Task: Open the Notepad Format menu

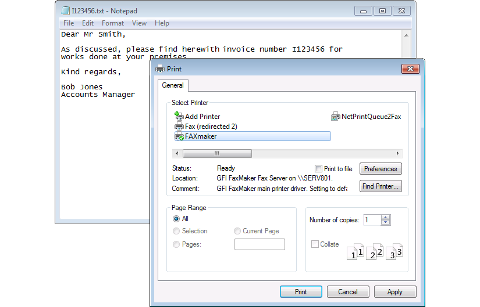Action: click(x=113, y=23)
